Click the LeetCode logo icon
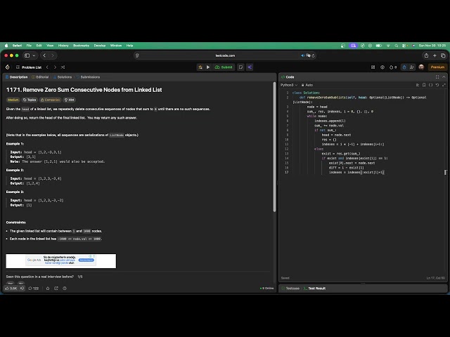Screen dimensions: 450x337 point(8,67)
